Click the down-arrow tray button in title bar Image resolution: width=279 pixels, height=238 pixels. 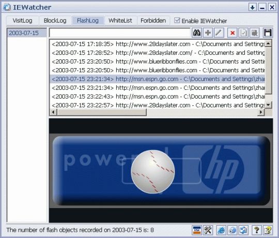coord(253,7)
